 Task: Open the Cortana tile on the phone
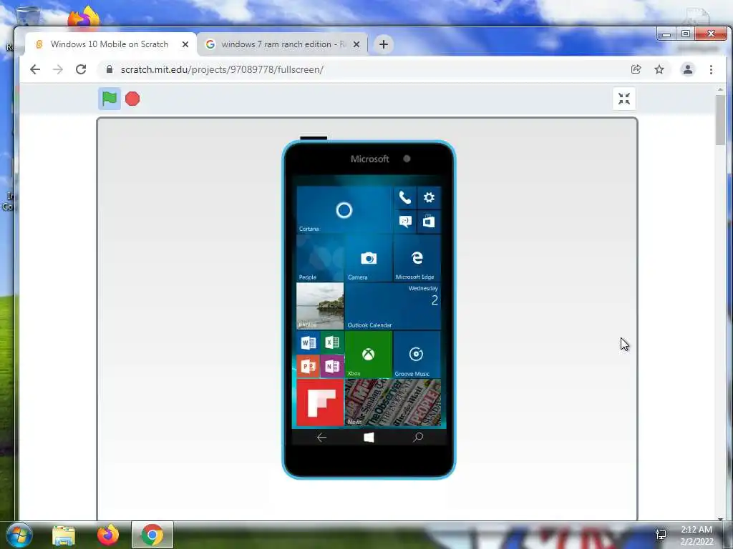[344, 209]
